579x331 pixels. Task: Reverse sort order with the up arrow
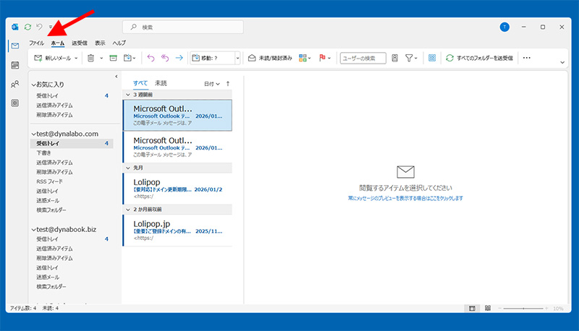point(228,84)
